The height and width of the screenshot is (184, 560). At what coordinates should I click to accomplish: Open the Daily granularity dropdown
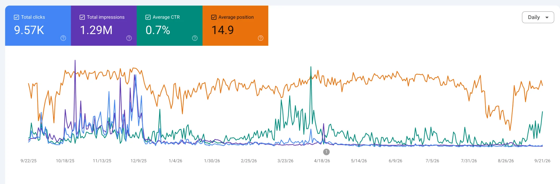click(538, 17)
